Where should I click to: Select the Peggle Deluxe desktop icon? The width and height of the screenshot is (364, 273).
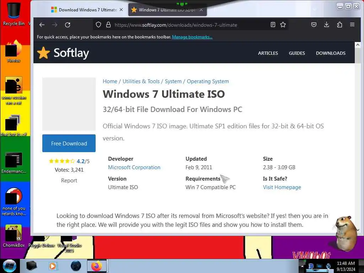point(42,242)
